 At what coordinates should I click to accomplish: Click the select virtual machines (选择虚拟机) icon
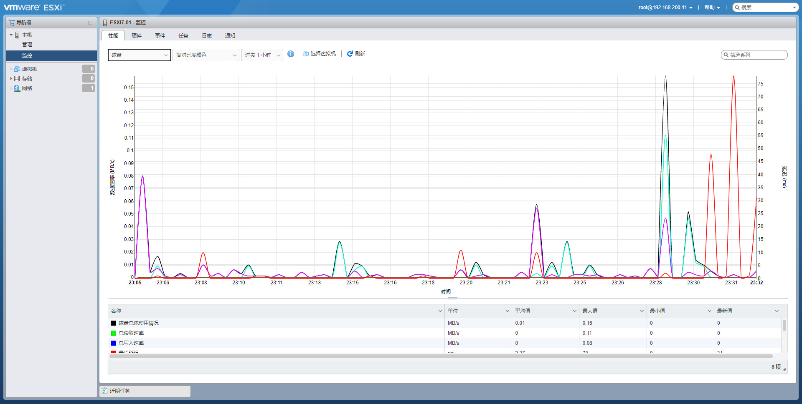click(x=306, y=54)
